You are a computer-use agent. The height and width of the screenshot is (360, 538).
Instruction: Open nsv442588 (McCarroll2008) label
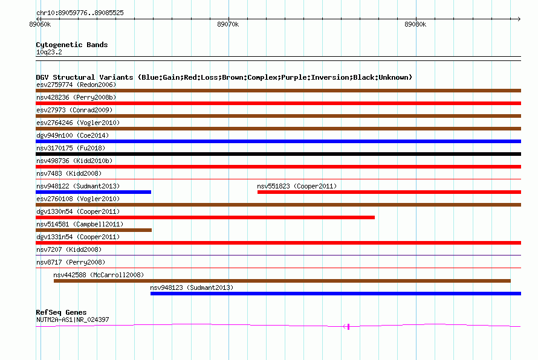[x=99, y=275]
